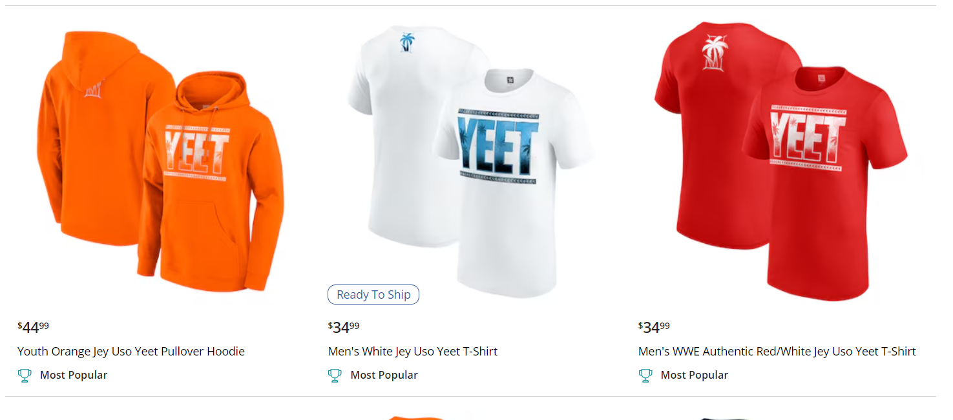Click Most Popular label under white T-shirt
The image size is (953, 420).
[384, 375]
